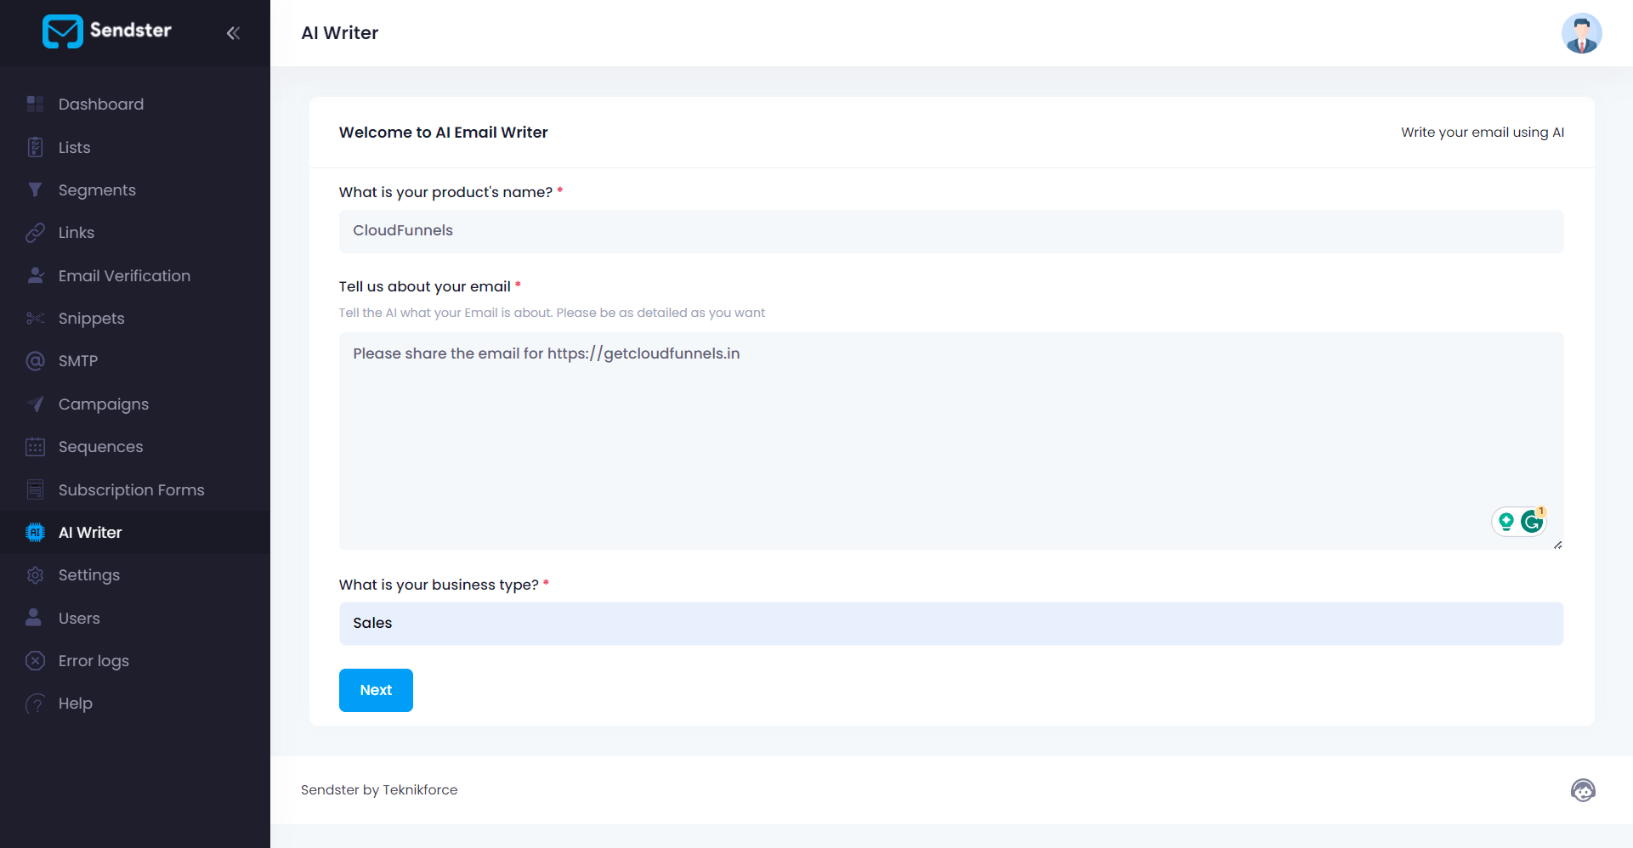Focus the product name field with CloudFunnels
This screenshot has height=848, width=1633.
(x=951, y=231)
